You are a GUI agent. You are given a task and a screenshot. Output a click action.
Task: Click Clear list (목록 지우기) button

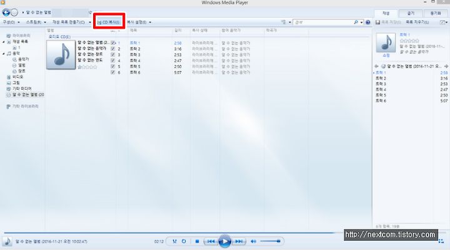point(417,22)
